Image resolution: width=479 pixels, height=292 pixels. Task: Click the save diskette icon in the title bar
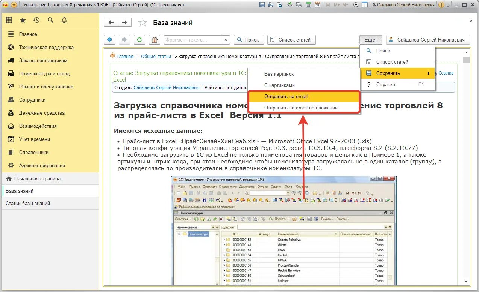point(262,5)
